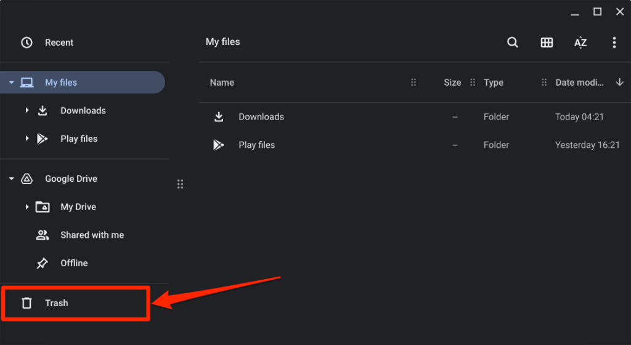Toggle Date modified sort direction arrow

coord(619,83)
